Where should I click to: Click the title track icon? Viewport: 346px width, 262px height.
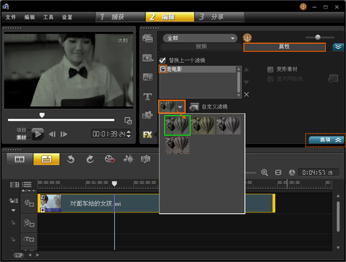[29, 239]
